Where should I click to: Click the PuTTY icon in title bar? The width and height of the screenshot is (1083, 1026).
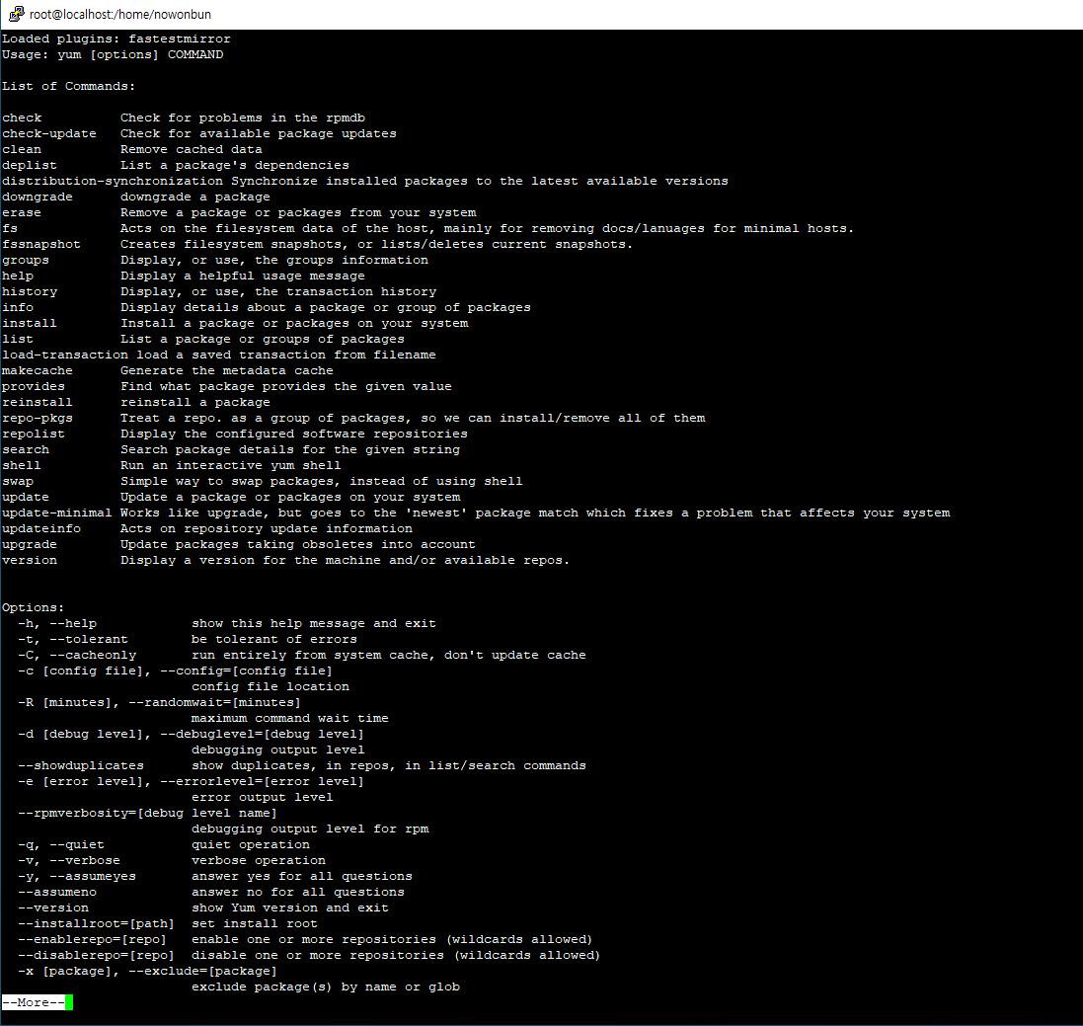click(16, 14)
